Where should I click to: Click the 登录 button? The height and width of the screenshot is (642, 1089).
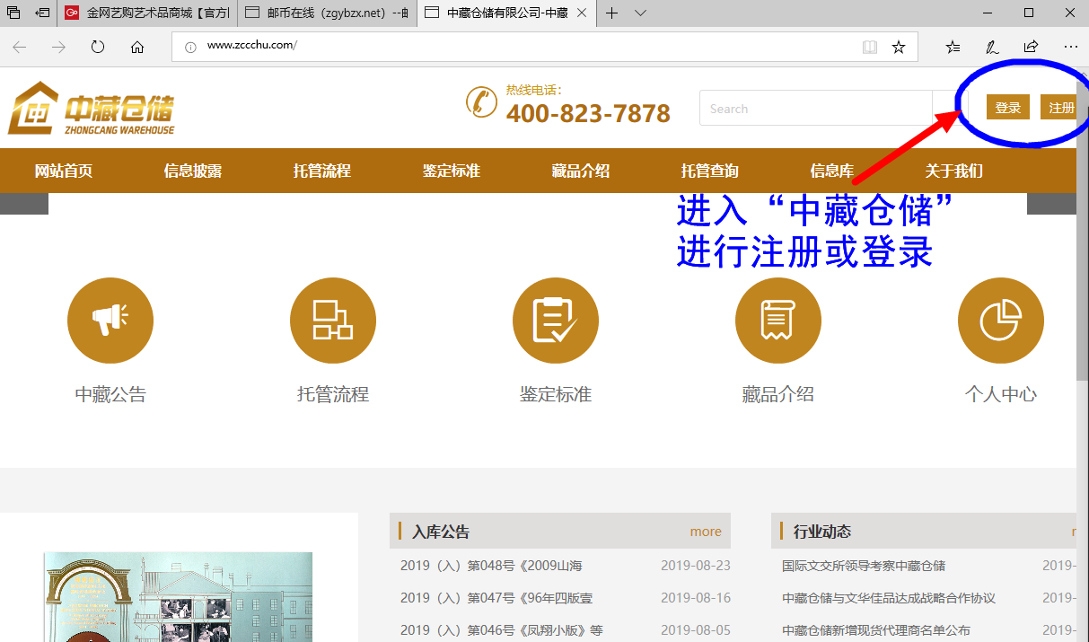pyautogui.click(x=1008, y=106)
